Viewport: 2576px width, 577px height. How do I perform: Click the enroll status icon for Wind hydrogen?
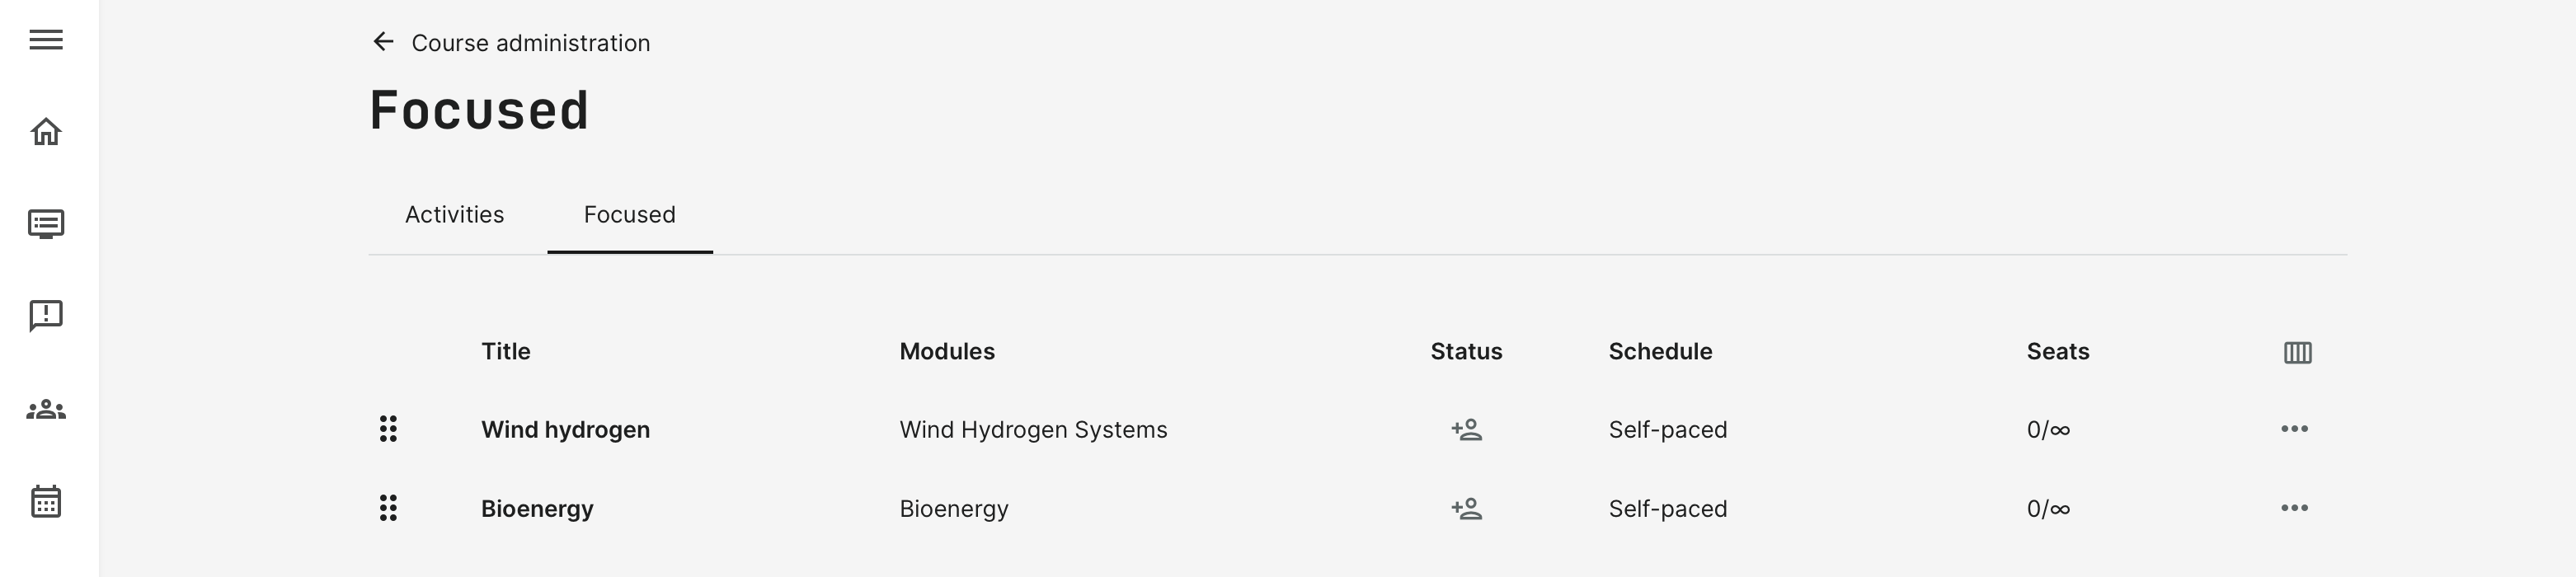[x=1466, y=430]
